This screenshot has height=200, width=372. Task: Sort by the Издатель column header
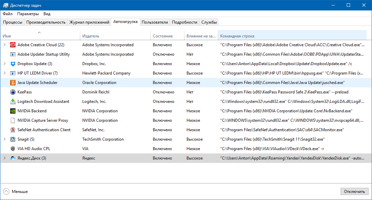(115, 35)
